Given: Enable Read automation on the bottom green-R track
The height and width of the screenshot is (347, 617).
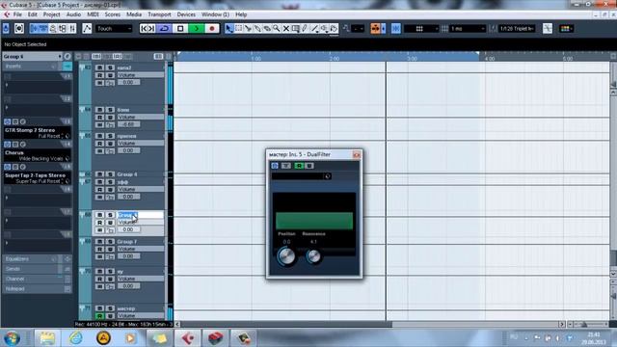Looking at the screenshot, I should [x=100, y=316].
